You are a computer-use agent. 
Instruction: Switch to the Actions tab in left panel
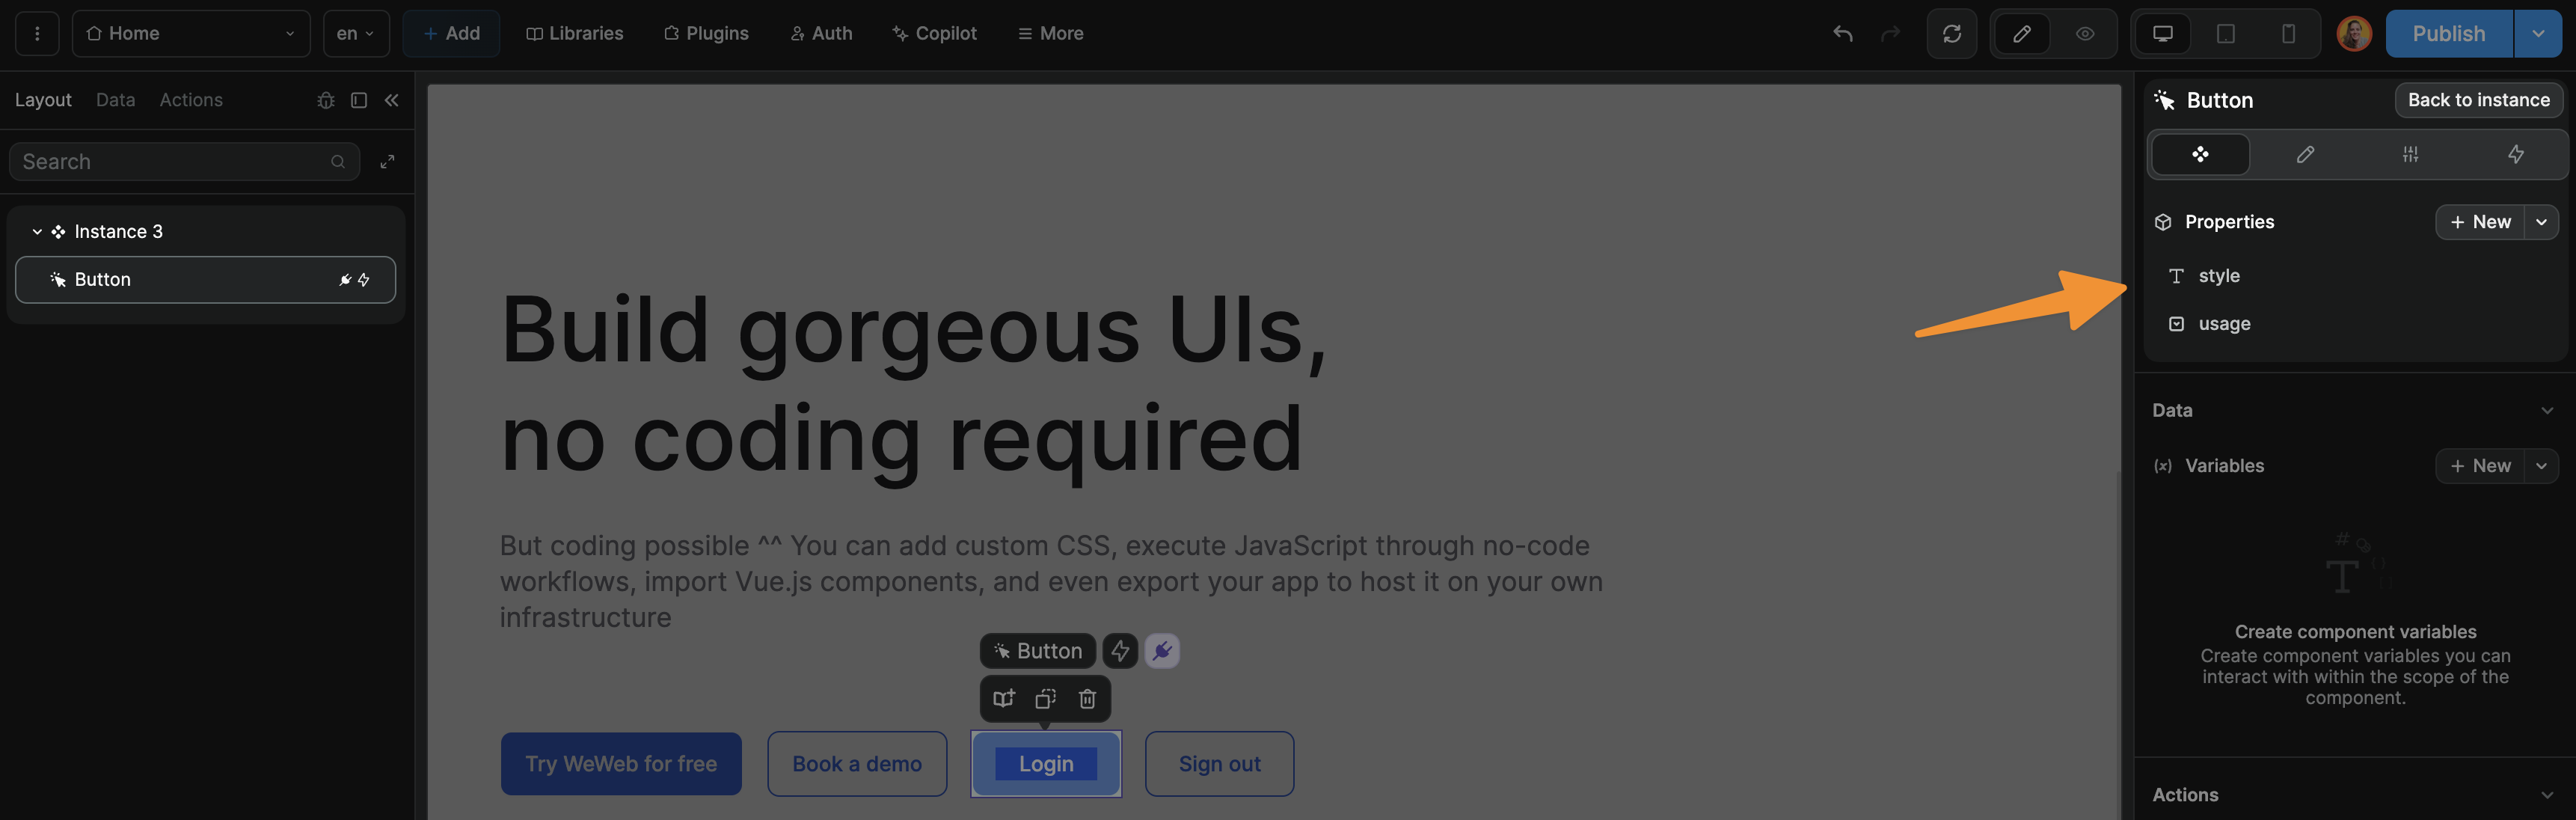tap(191, 100)
